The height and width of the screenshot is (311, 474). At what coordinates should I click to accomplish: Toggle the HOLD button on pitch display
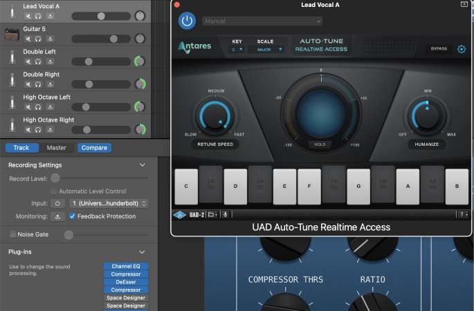(x=320, y=144)
